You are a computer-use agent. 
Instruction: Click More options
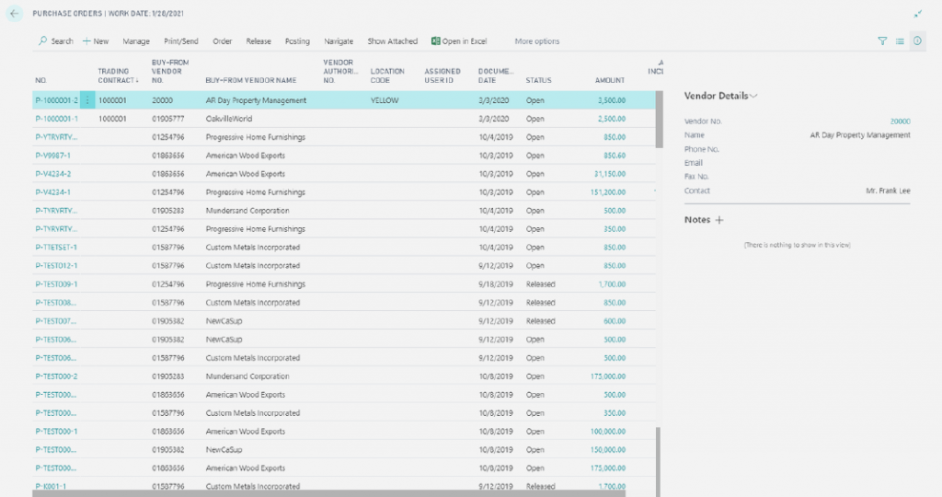[x=536, y=41]
